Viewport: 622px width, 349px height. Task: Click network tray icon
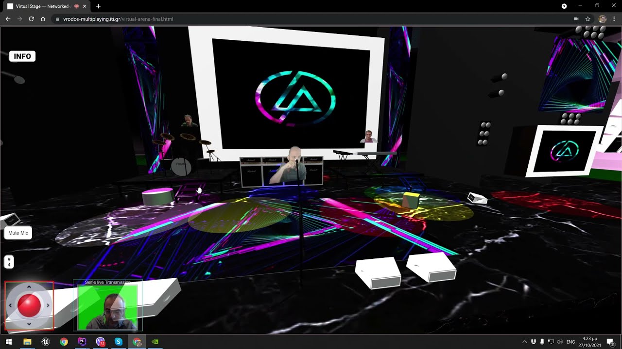click(551, 342)
